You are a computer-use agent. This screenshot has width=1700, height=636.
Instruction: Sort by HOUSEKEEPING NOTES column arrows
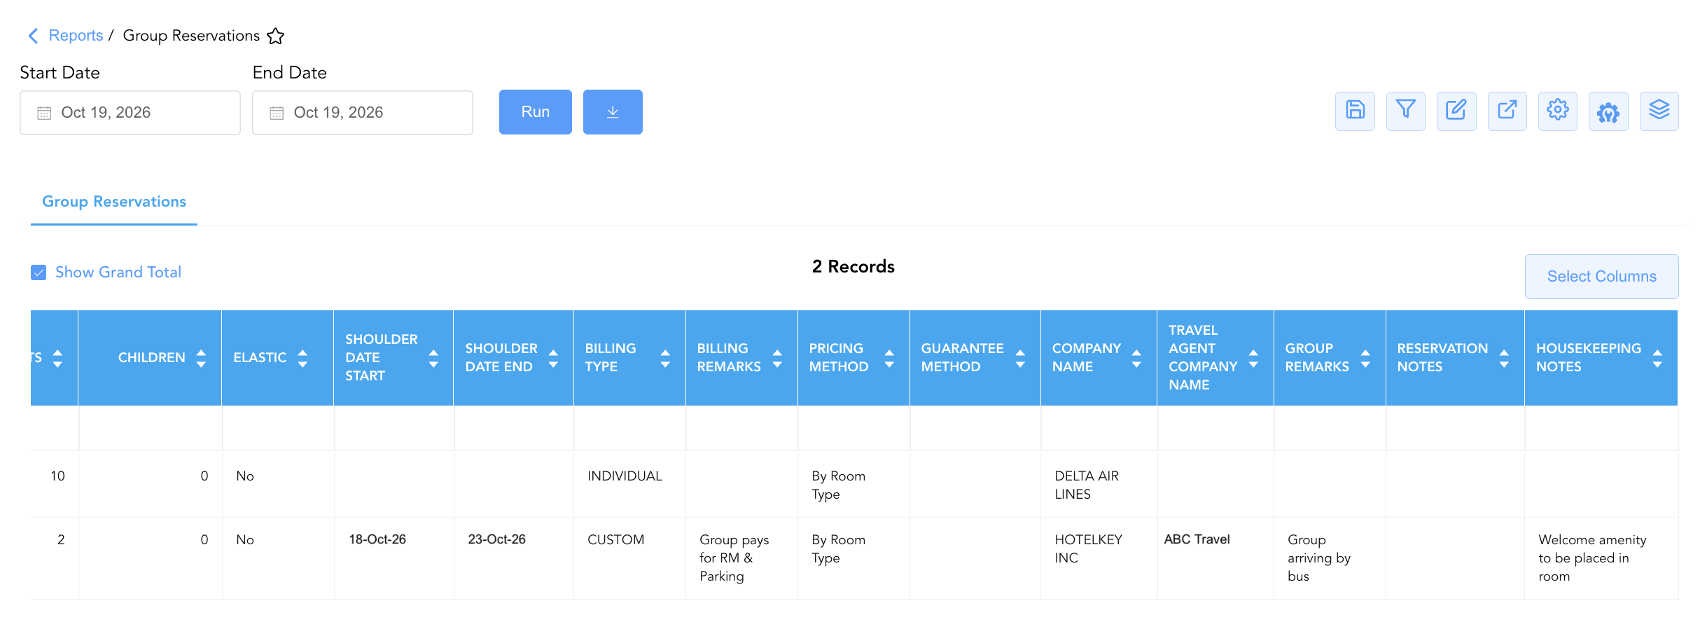(x=1657, y=358)
